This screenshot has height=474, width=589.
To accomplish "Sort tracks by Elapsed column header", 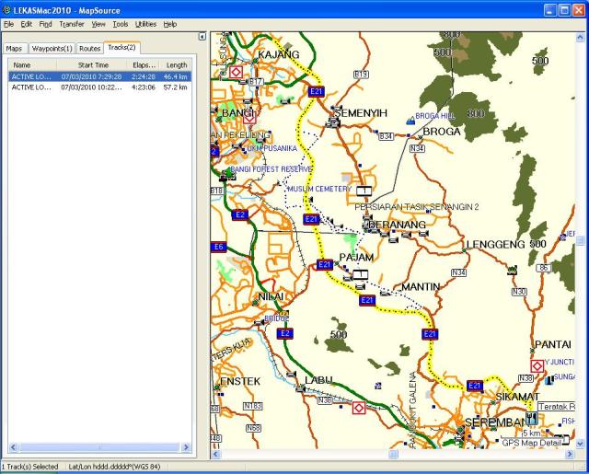I will click(144, 65).
